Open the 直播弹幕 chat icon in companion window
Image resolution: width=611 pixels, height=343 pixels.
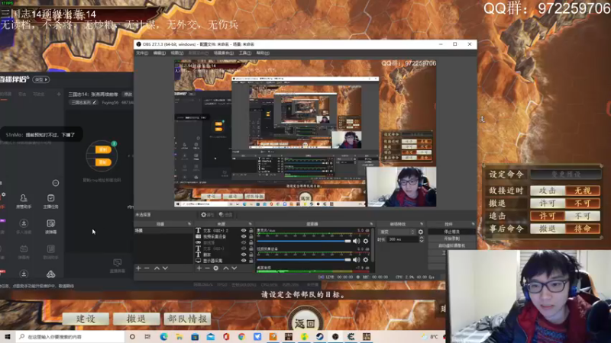(x=118, y=265)
